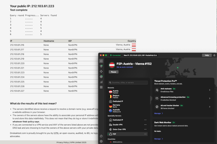The width and height of the screenshot is (217, 144).
Task: Open the apps grid sidebar icon
Action: point(101,87)
